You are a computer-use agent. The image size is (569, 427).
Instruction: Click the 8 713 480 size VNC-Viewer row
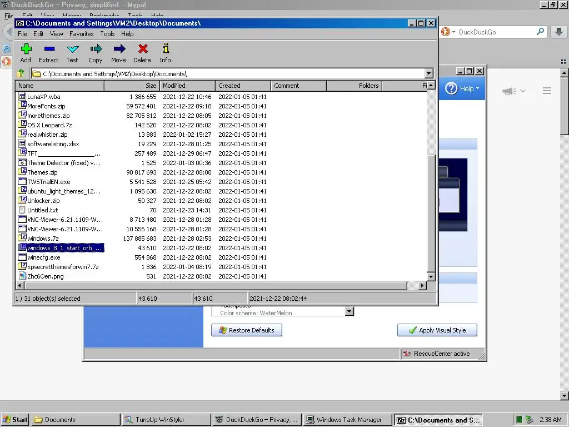(222, 219)
